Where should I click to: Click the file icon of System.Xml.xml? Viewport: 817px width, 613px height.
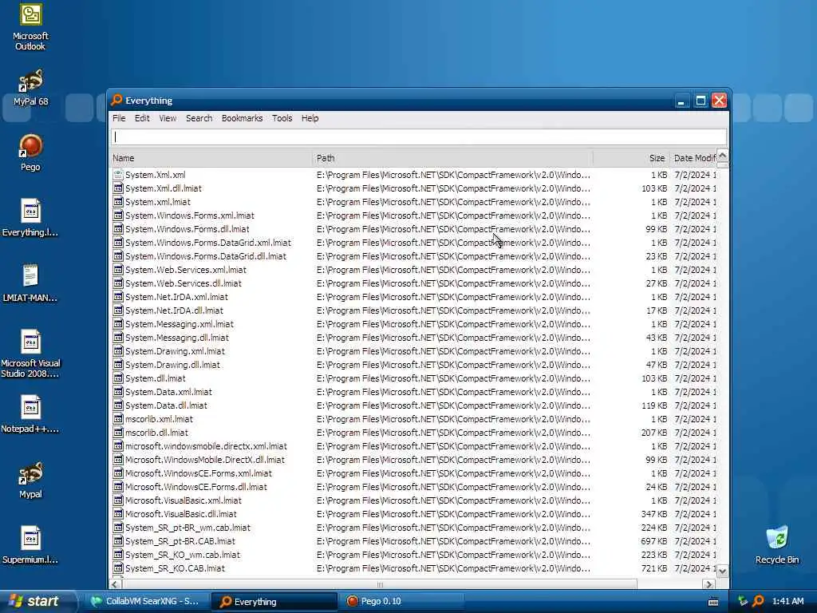click(x=118, y=175)
